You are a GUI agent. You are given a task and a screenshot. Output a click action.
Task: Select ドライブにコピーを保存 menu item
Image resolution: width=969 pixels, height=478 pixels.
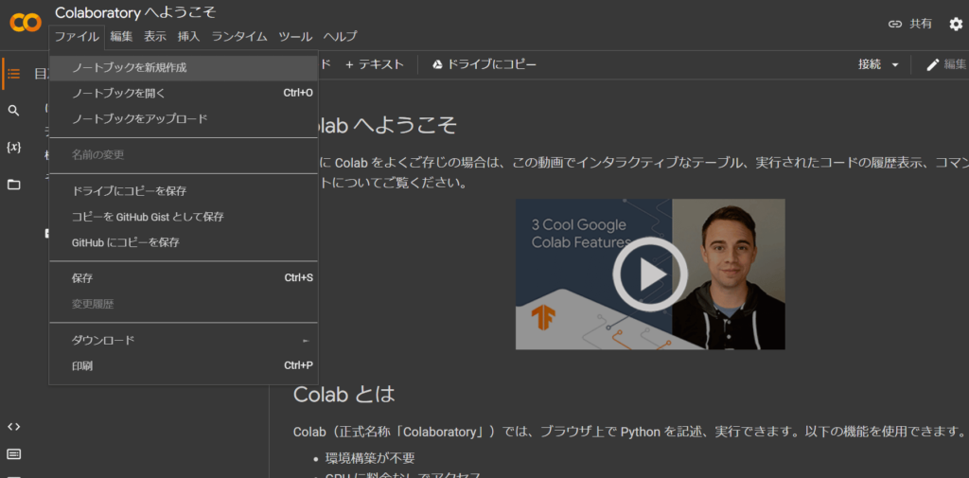pos(184,191)
